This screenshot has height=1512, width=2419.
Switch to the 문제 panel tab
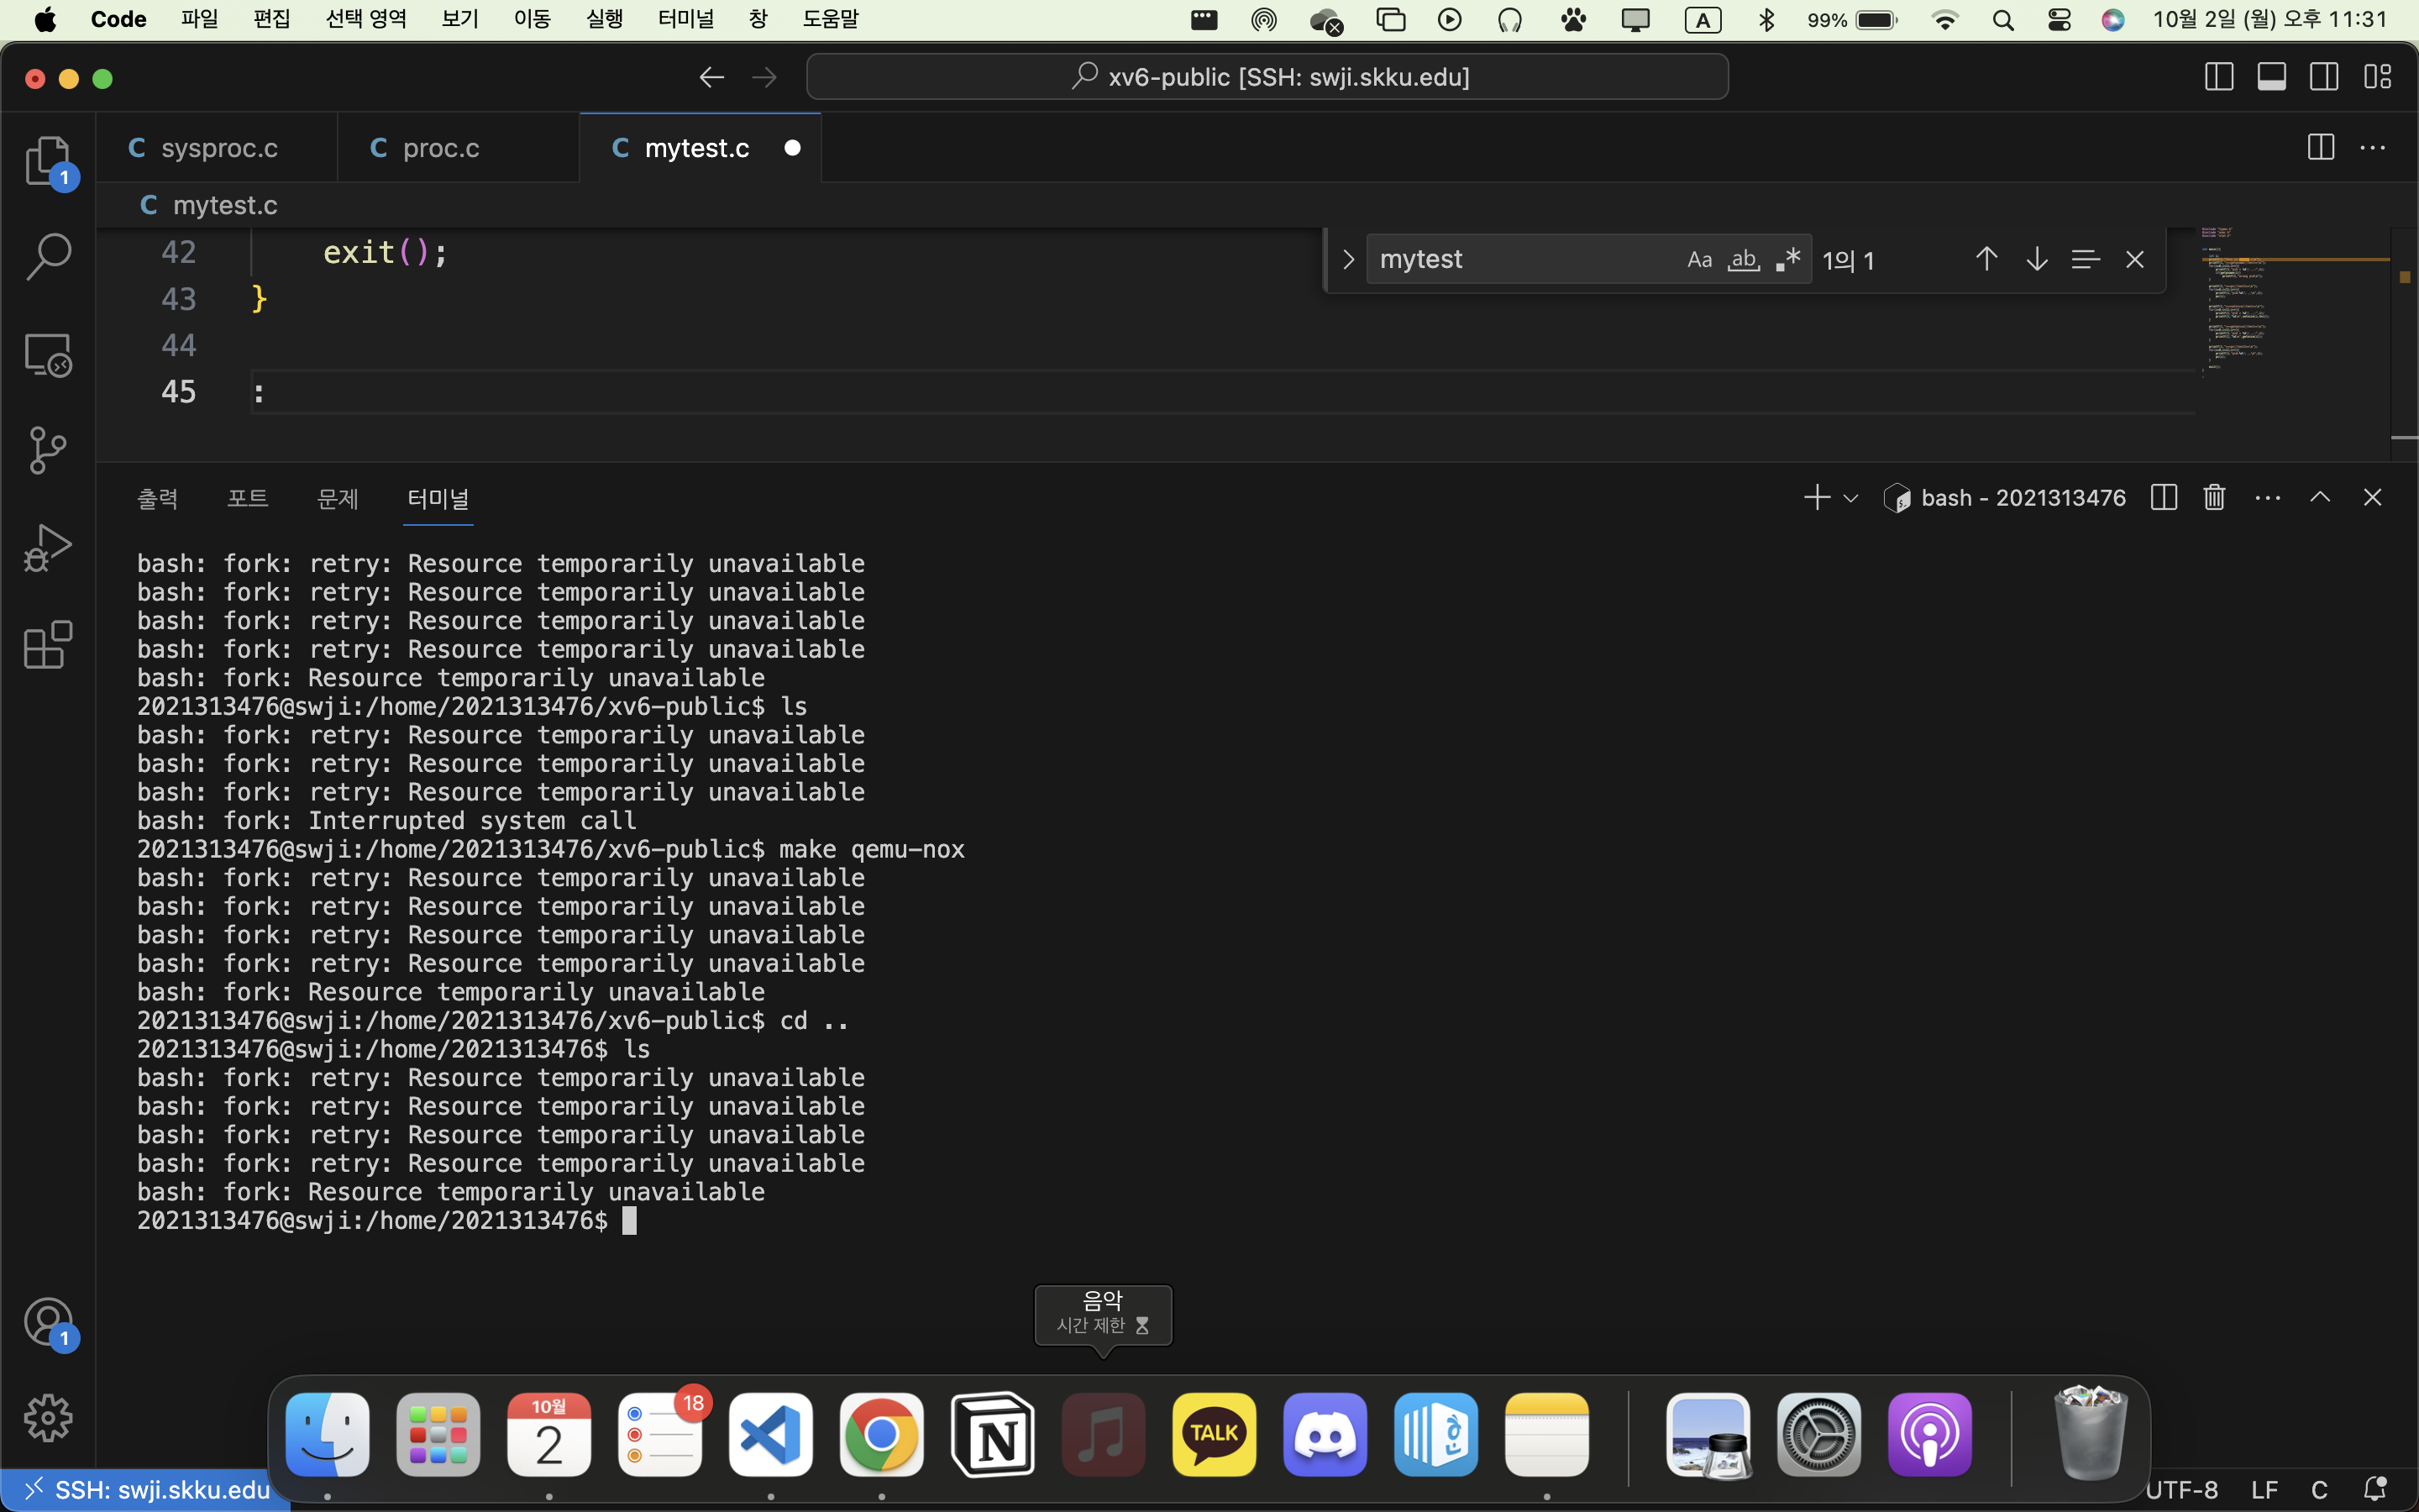[337, 498]
